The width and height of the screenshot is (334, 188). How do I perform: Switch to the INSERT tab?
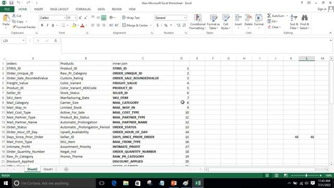pos(39,9)
